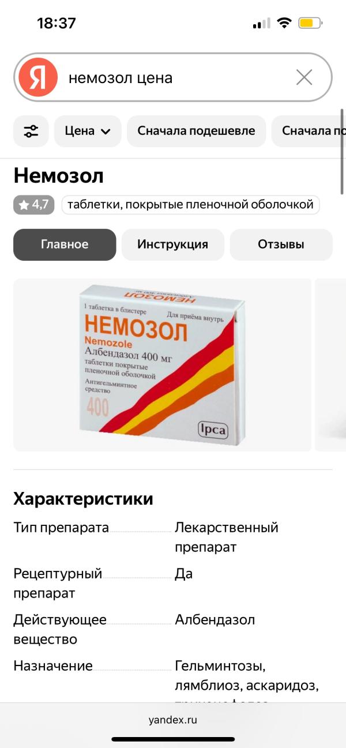Tap the yandex.ru address bar
The image size is (346, 748).
tap(173, 720)
